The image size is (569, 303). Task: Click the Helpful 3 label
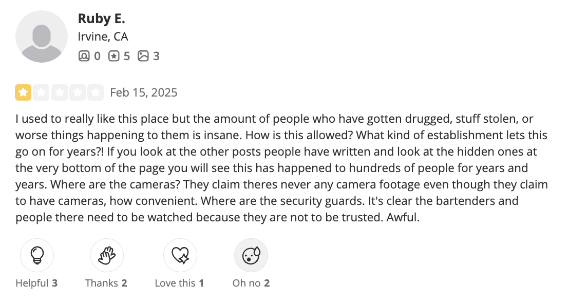[x=36, y=283]
